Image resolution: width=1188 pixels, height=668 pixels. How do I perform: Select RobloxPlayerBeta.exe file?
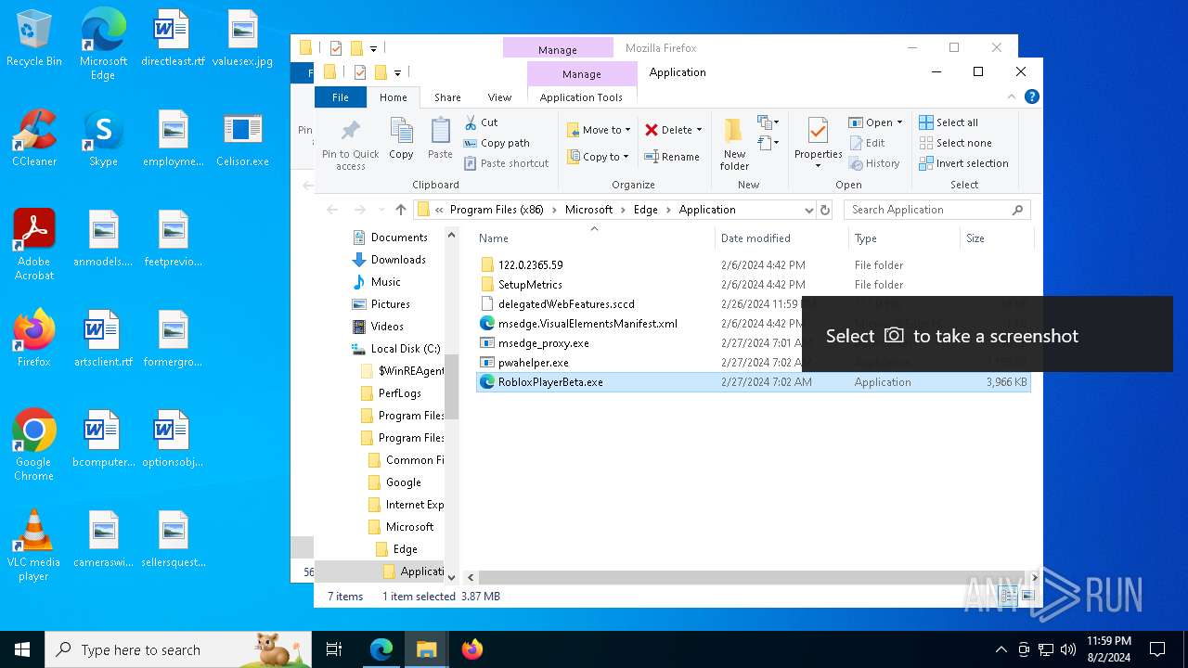[x=753, y=382]
